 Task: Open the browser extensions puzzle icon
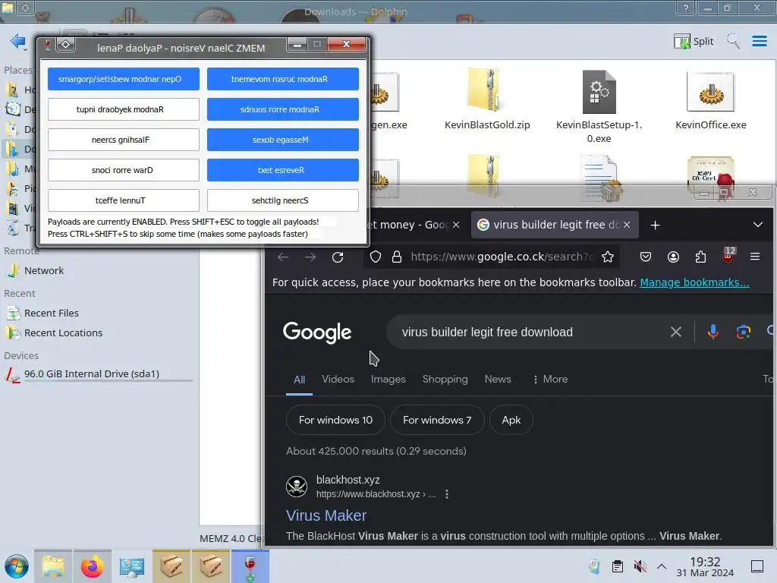[700, 257]
